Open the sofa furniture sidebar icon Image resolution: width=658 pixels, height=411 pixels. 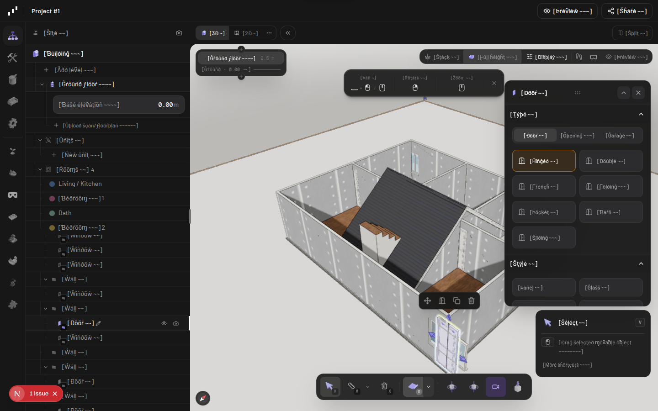click(x=13, y=101)
